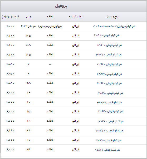Select price ۶,۰۰۰ in the 70X70 row
This screenshot has width=147, height=159.
tap(10, 140)
